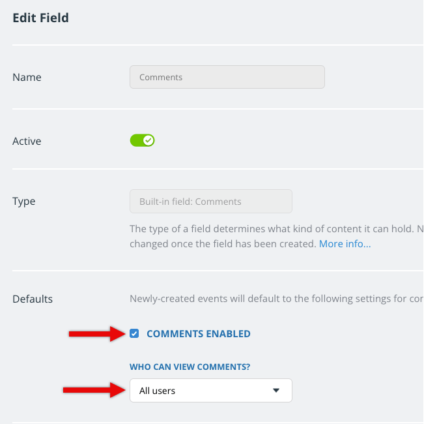Open the More info... link
Image resolution: width=424 pixels, height=424 pixels.
345,244
